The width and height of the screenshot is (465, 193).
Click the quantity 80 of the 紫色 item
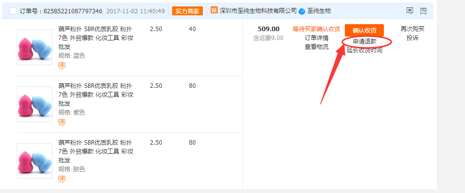[x=192, y=86]
